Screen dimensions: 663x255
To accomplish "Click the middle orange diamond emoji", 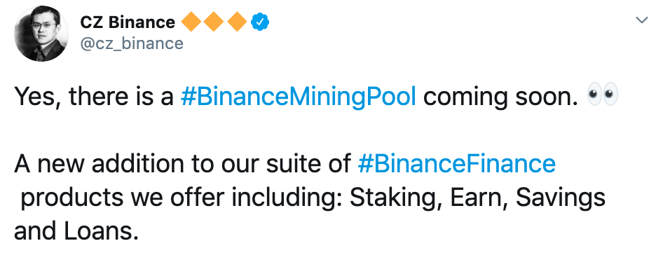I will pos(214,22).
